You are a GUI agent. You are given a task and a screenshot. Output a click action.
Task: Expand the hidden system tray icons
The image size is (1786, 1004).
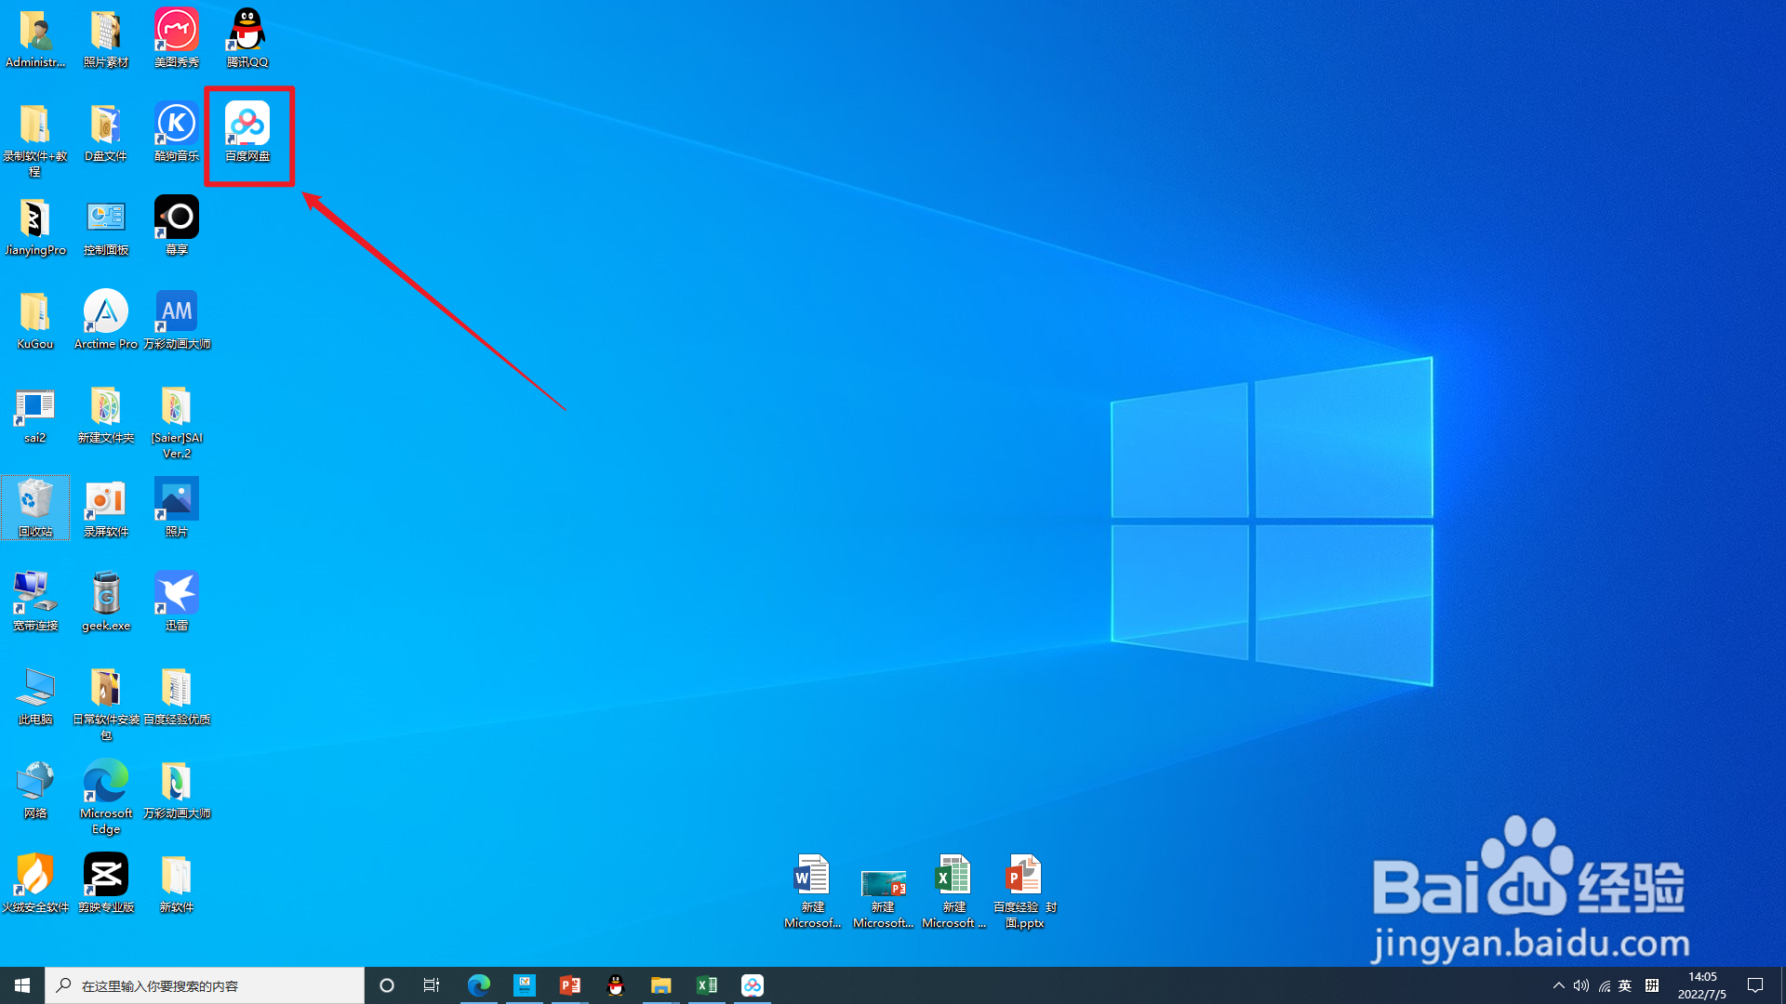coord(1559,985)
